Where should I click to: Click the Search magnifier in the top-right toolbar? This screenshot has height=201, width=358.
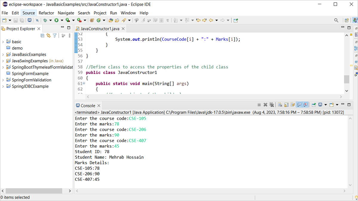[336, 20]
